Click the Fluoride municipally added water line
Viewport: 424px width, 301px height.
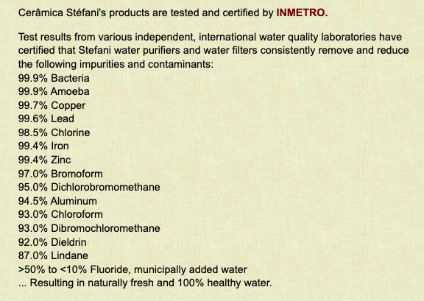click(x=132, y=269)
